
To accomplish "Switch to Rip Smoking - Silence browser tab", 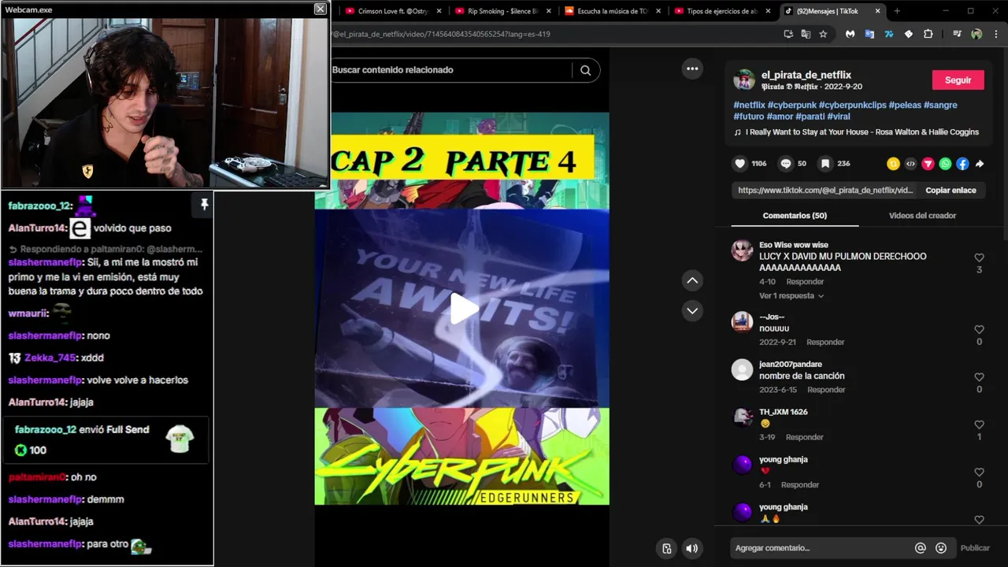I will (503, 11).
